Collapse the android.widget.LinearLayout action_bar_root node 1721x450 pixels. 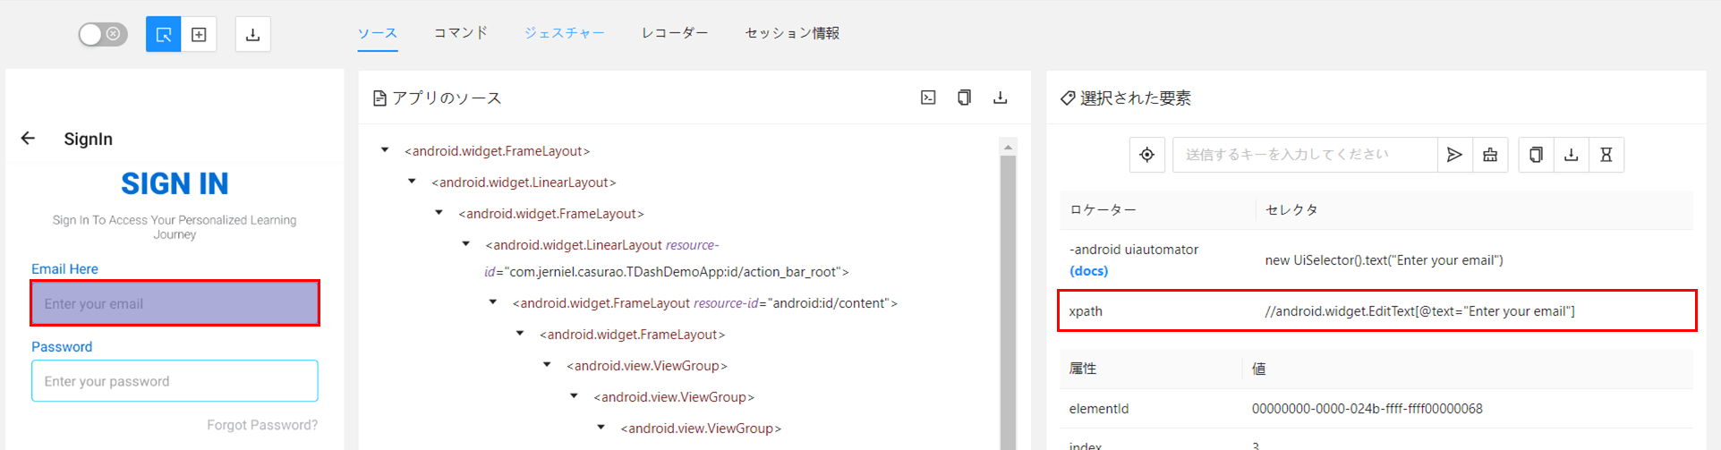(x=465, y=244)
